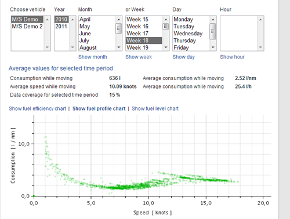
Task: Click vehicle list scroll down arrow
Action: [47, 47]
